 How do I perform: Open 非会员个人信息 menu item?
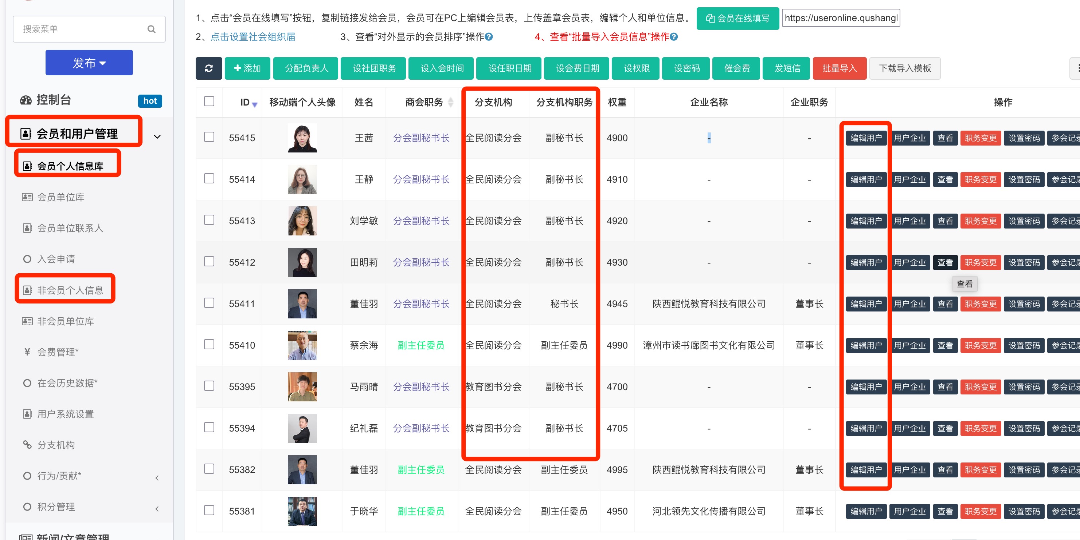point(70,290)
